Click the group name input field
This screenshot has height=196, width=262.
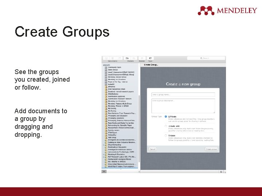[x=183, y=94]
